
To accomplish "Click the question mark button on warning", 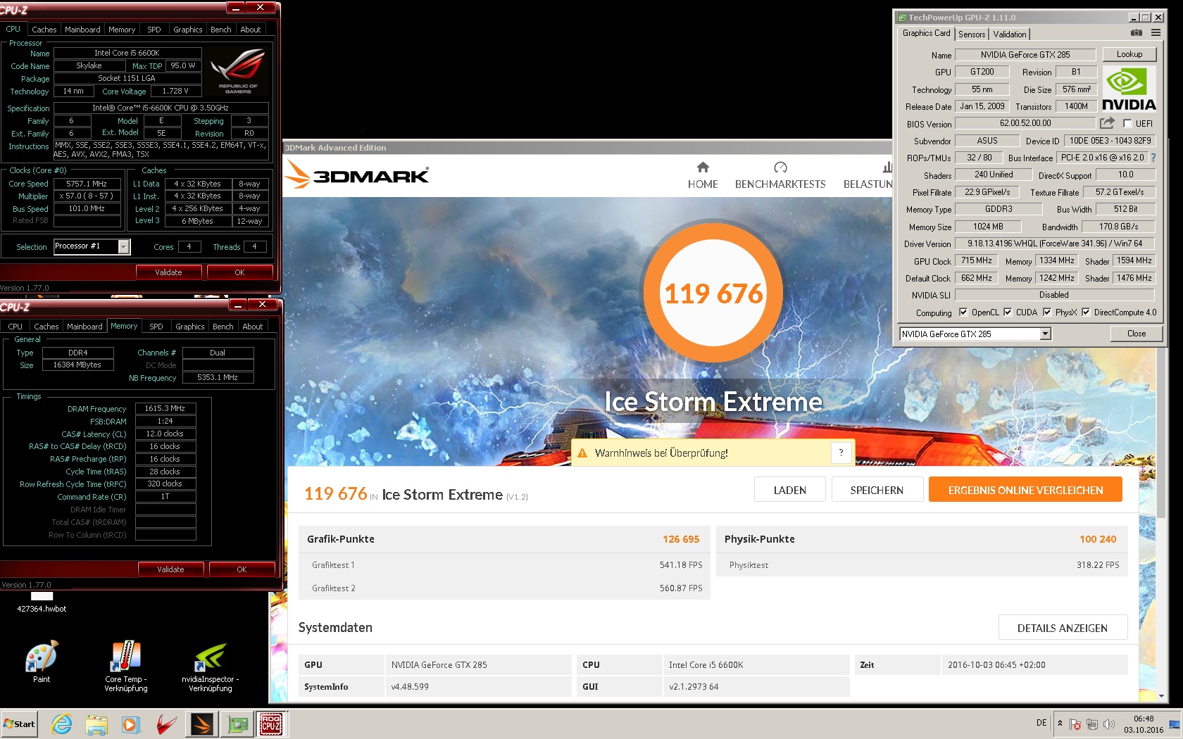I will click(x=841, y=453).
